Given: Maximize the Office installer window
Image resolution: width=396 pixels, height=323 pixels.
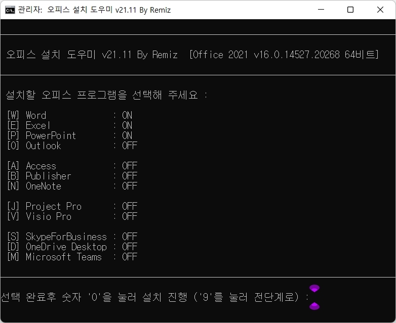Looking at the screenshot, I should 350,10.
